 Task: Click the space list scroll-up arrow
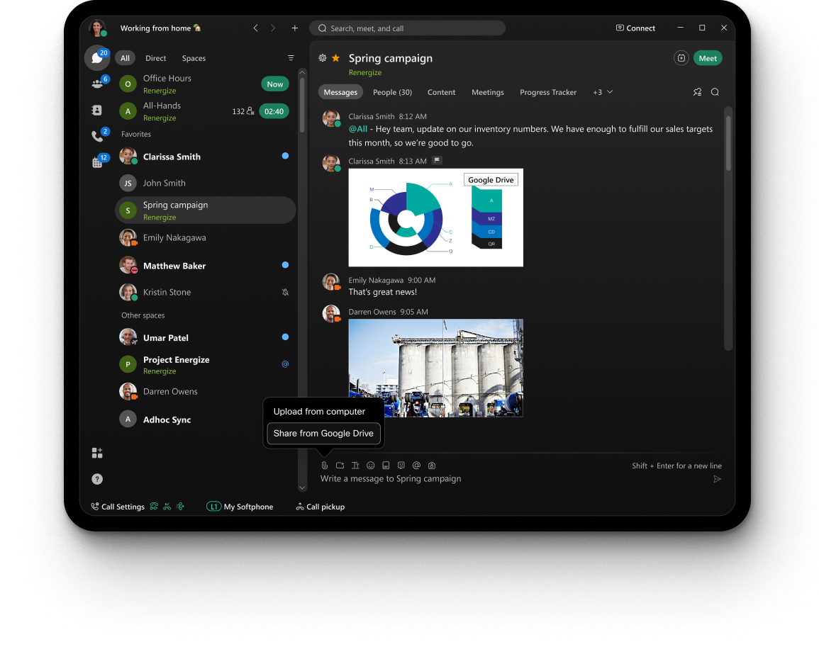[302, 72]
